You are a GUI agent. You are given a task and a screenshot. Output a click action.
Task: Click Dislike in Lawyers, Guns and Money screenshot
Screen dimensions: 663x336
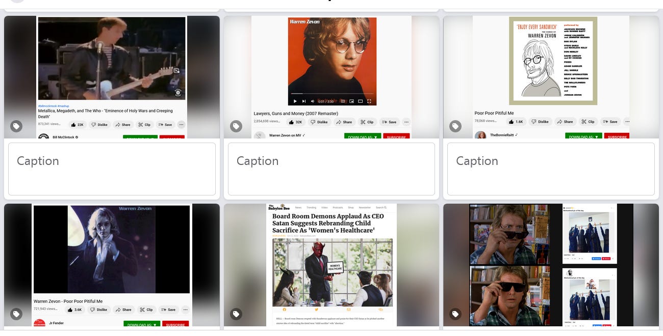pyautogui.click(x=320, y=122)
